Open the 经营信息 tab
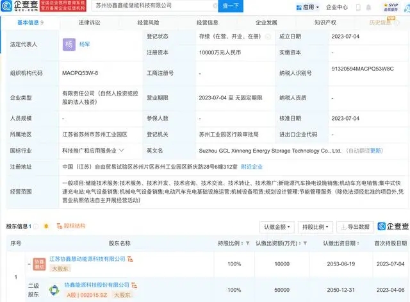 tap(208, 23)
